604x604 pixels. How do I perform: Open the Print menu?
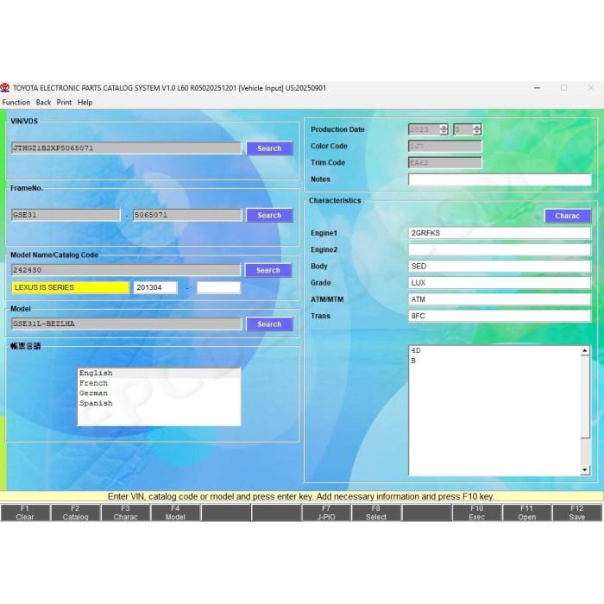pyautogui.click(x=64, y=103)
